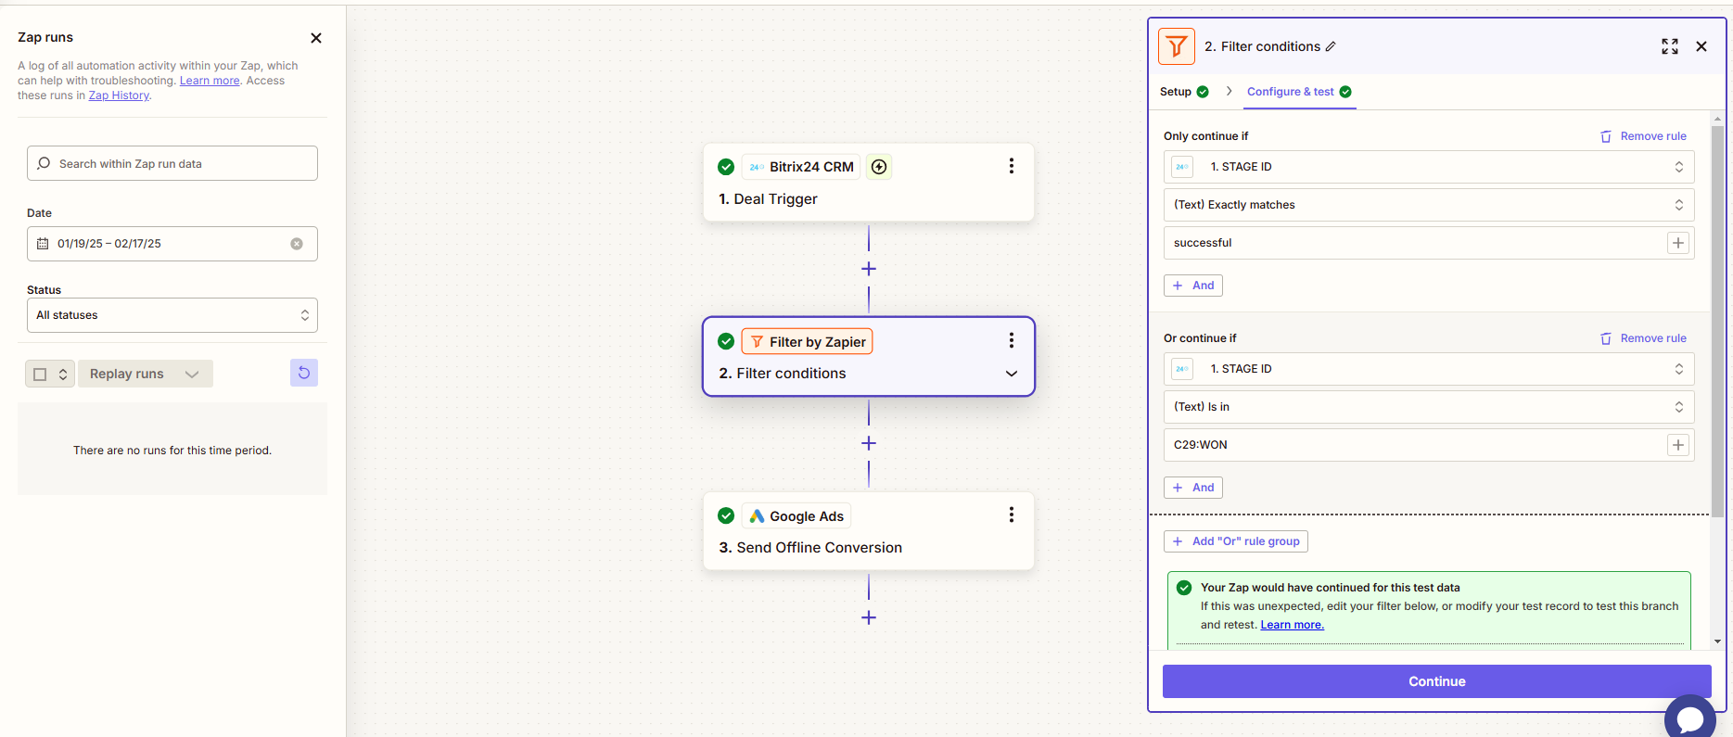Expand the Filter conditions step chevron
This screenshot has width=1733, height=737.
1012,374
